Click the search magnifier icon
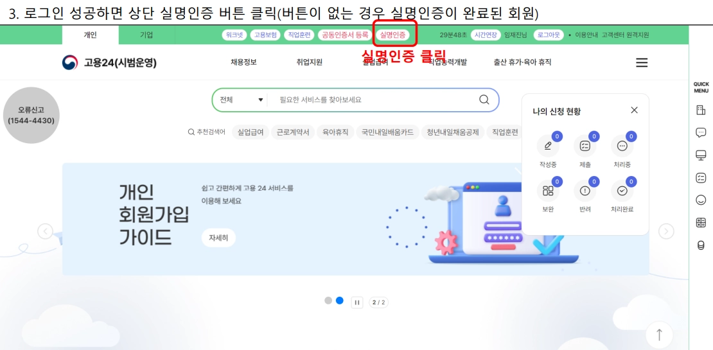The image size is (713, 350). [484, 100]
